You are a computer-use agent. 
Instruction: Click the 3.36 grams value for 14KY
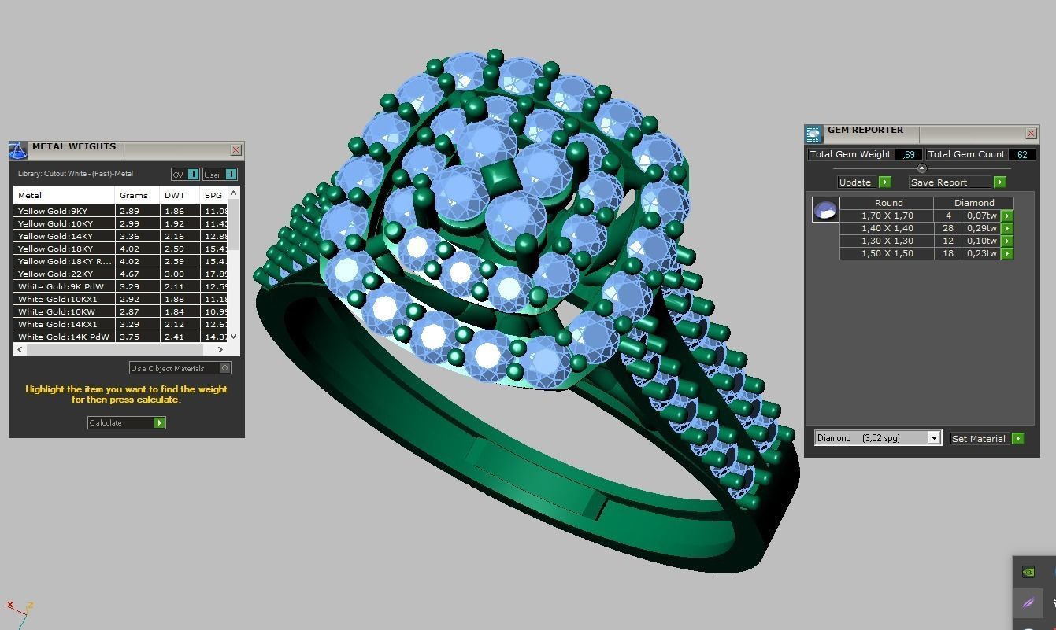pos(137,236)
